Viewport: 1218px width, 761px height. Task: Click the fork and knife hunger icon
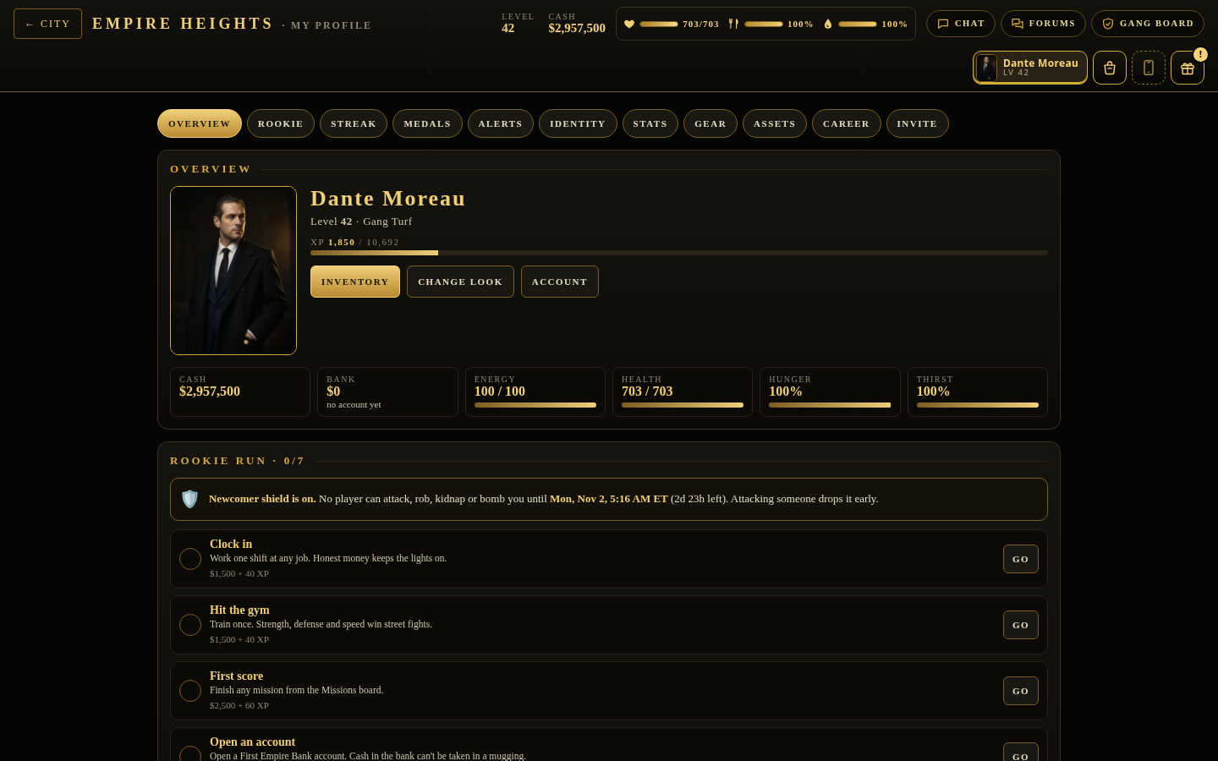click(x=733, y=24)
